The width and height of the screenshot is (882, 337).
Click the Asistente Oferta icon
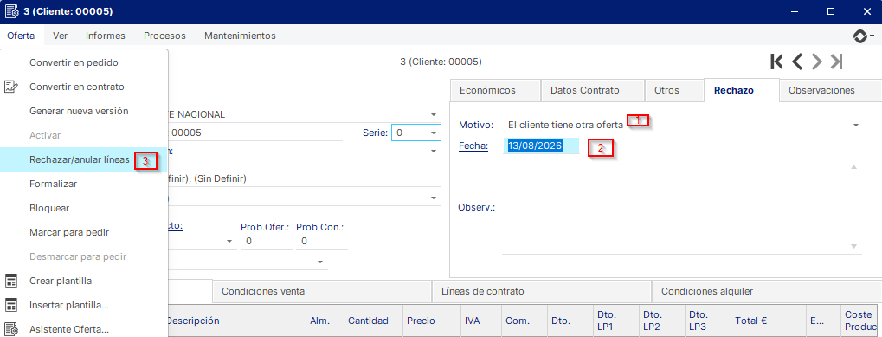pos(10,329)
